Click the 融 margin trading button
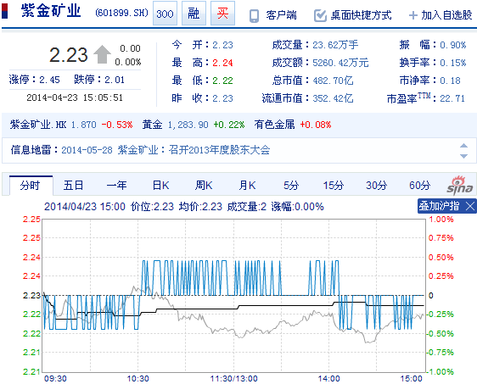The height and width of the screenshot is (384, 477). click(x=194, y=14)
